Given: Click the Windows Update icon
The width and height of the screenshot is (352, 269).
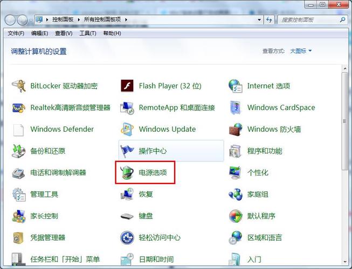Looking at the screenshot, I should (x=127, y=130).
